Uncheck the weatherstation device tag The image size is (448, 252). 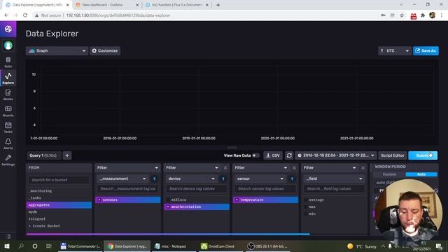(x=197, y=206)
